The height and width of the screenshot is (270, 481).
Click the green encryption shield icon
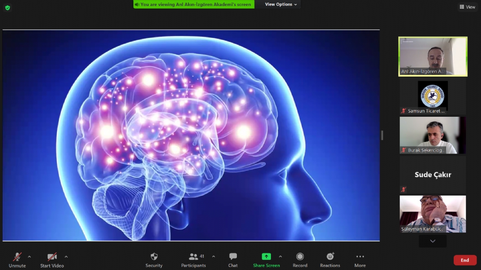8,8
